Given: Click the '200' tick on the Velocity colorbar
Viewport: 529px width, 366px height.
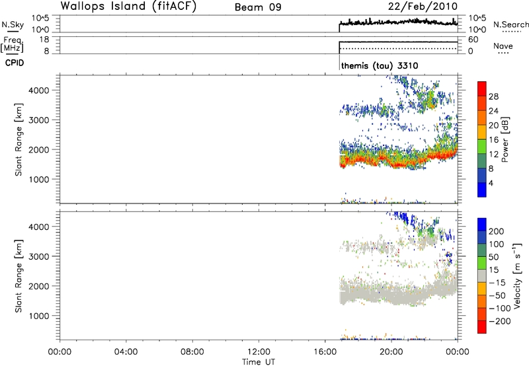Looking at the screenshot, I should click(497, 231).
